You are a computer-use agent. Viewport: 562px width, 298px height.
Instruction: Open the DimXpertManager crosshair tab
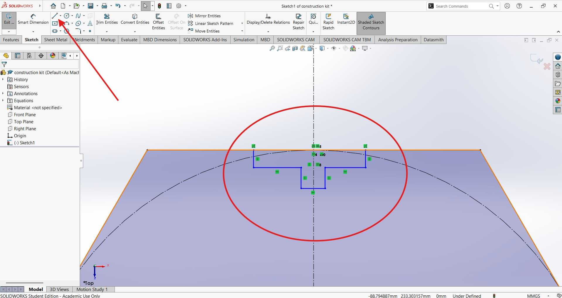[41, 56]
